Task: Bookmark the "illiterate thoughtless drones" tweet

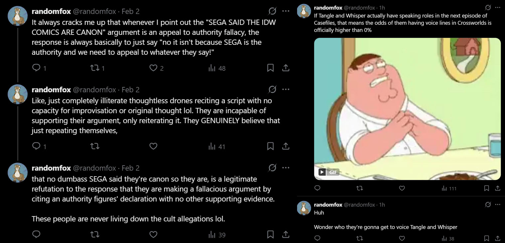Action: (270, 146)
